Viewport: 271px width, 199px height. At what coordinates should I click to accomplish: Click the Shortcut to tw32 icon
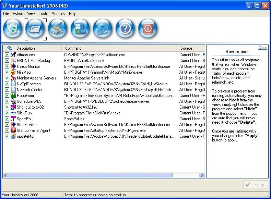click(x=13, y=107)
